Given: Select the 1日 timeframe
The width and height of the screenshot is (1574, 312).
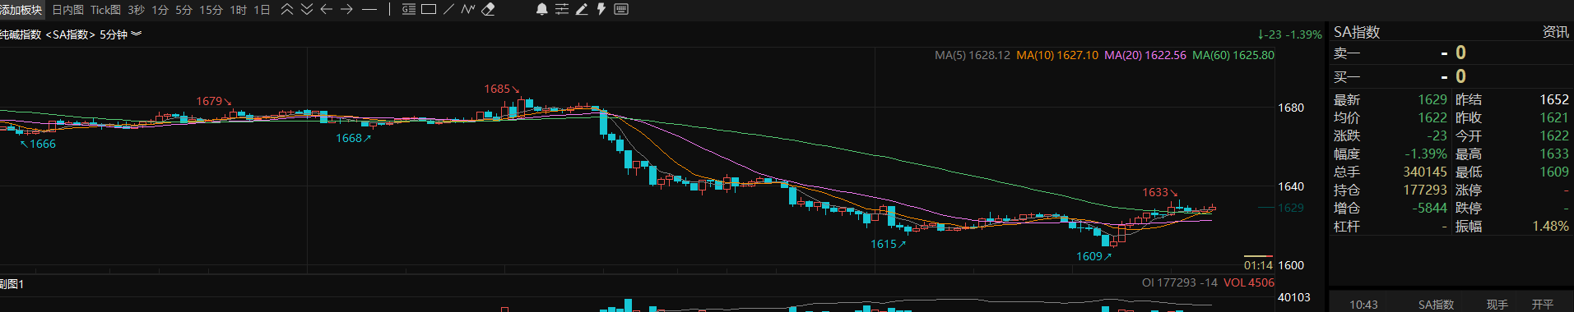Looking at the screenshot, I should 262,10.
